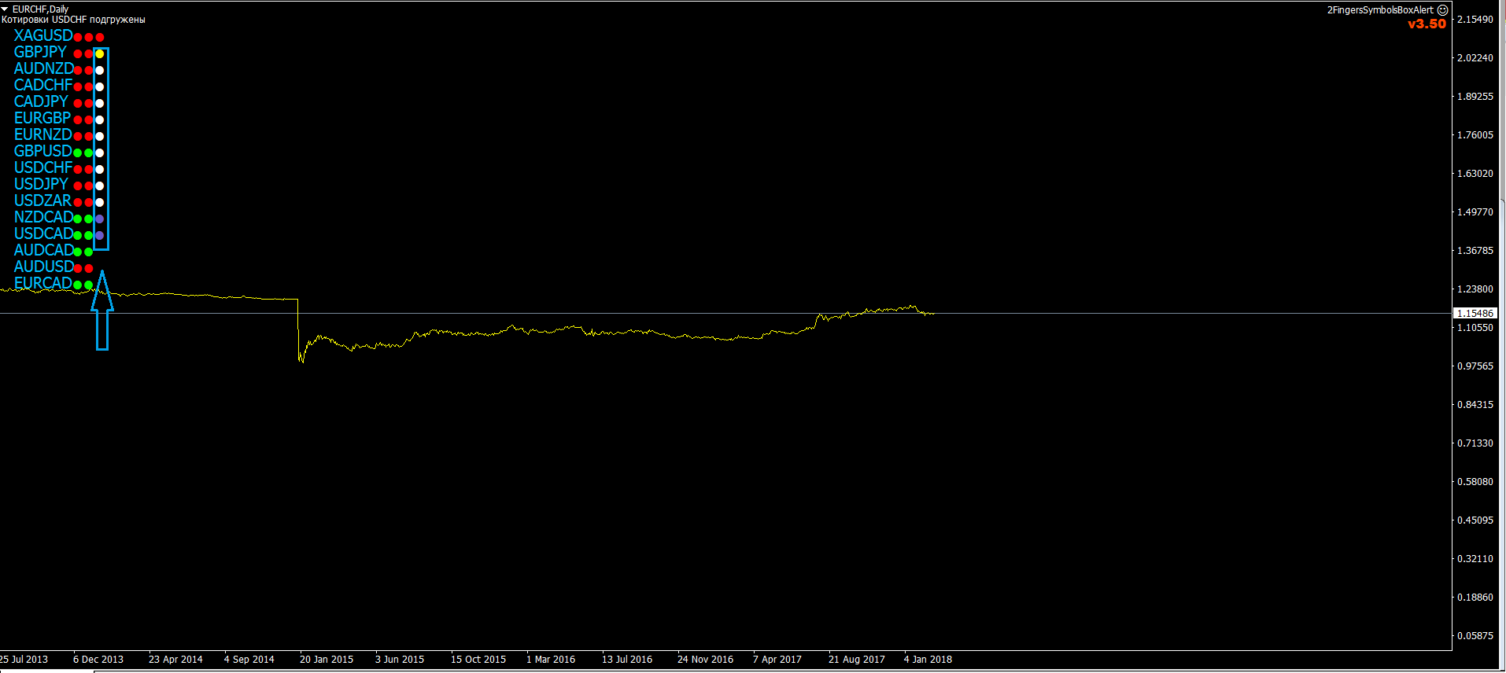This screenshot has width=1506, height=673.
Task: Open the AUDUSD symbol label
Action: pos(44,267)
